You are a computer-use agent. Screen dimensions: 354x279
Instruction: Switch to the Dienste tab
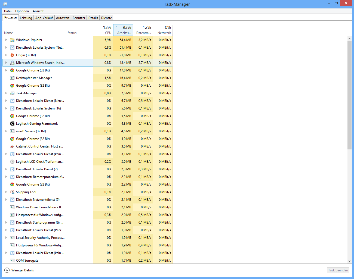pos(106,18)
